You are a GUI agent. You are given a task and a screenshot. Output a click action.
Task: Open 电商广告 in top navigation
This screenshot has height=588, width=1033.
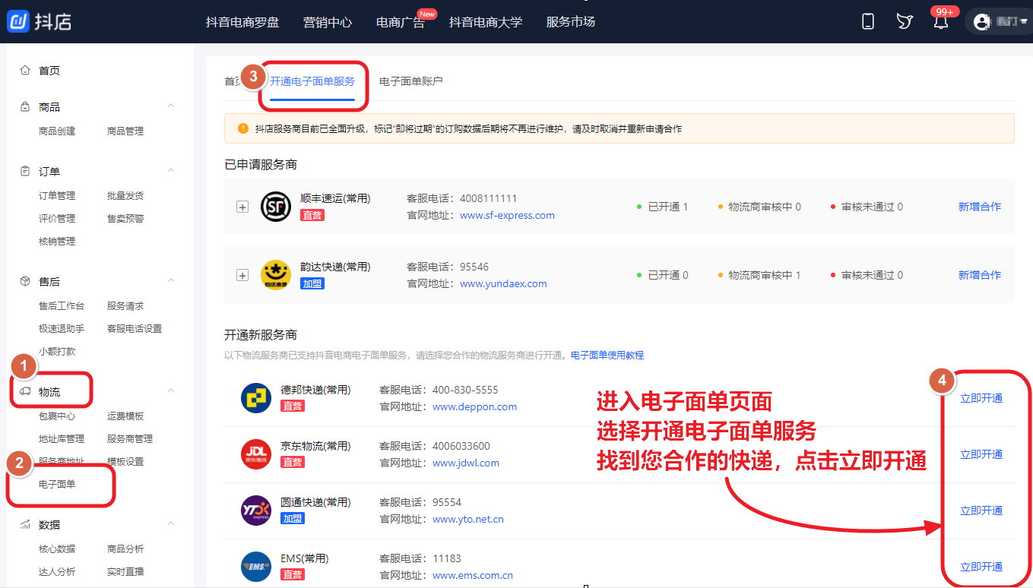coord(401,22)
